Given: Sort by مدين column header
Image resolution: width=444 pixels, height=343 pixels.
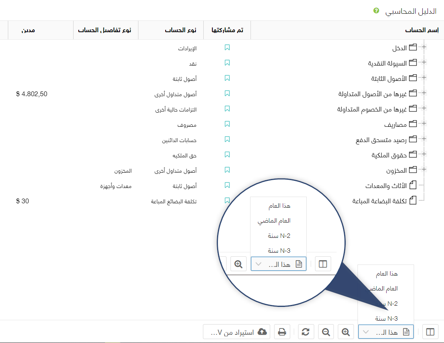Looking at the screenshot, I should click(x=28, y=30).
